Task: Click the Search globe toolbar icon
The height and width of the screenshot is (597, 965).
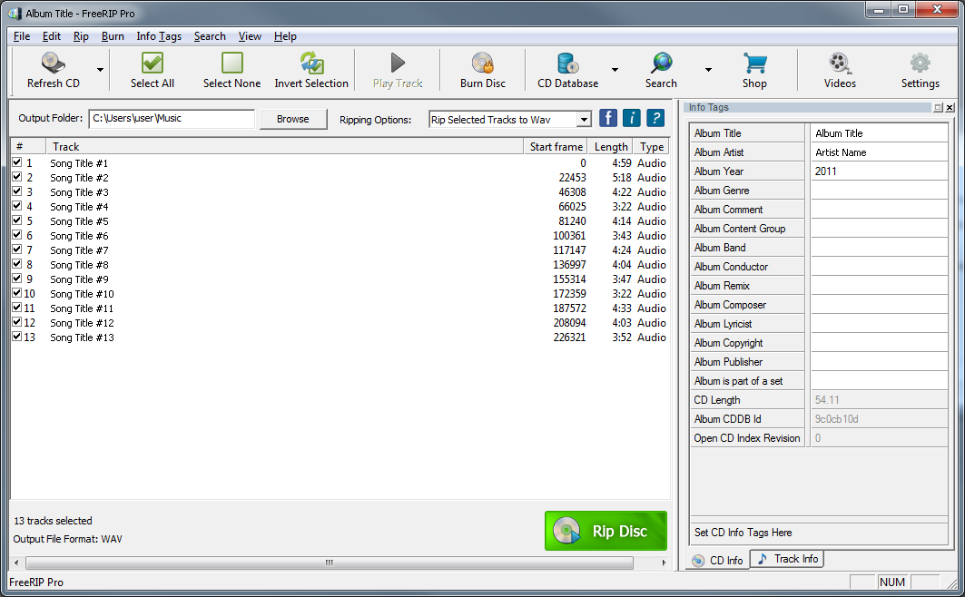Action: click(x=662, y=64)
